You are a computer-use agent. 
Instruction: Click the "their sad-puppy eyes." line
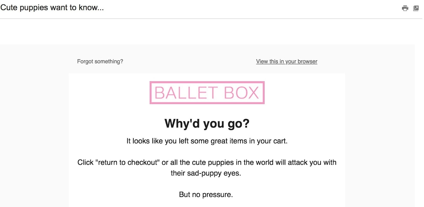point(206,173)
